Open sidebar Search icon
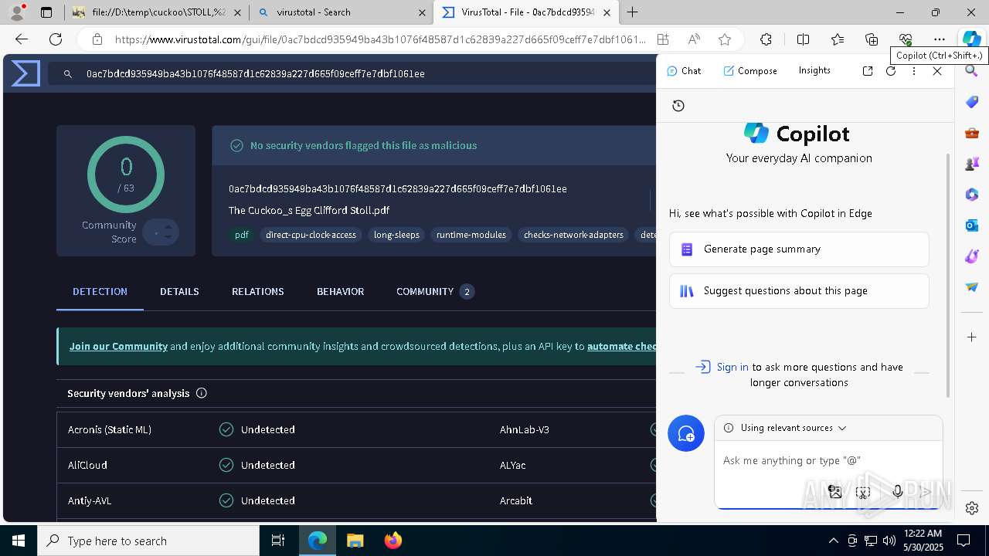Screen dimensions: 989x556 tap(972, 71)
